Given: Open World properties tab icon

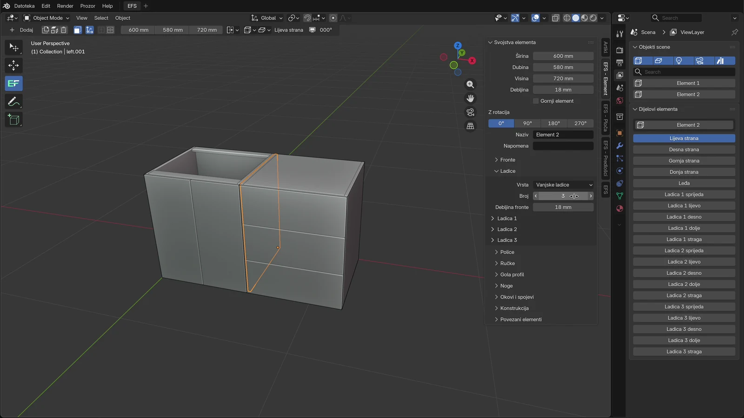Looking at the screenshot, I should click(619, 101).
